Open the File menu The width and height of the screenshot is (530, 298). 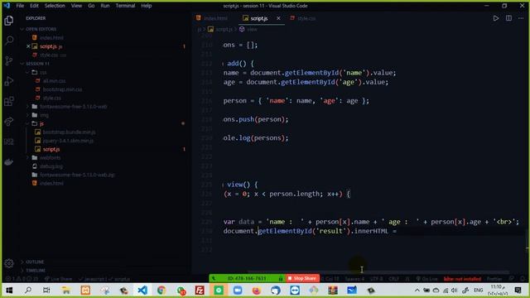[20, 6]
